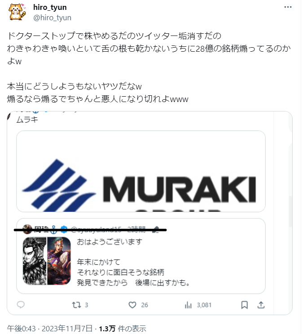This screenshot has height=334, width=303.
Task: Open the quoted おはようございます tweet card
Action: pos(141,256)
